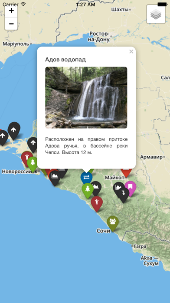Tap the popup description text about Чепси
170x303 pixels.
pos(86,146)
